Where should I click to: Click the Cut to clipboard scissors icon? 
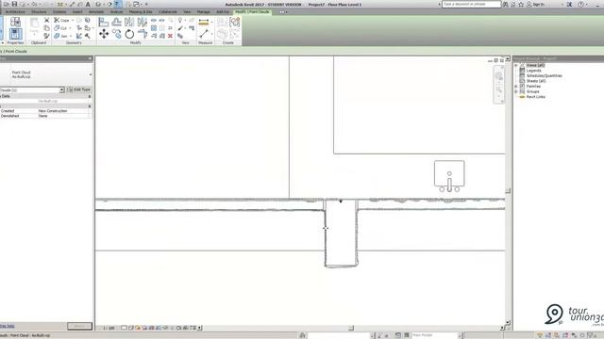pos(46,20)
